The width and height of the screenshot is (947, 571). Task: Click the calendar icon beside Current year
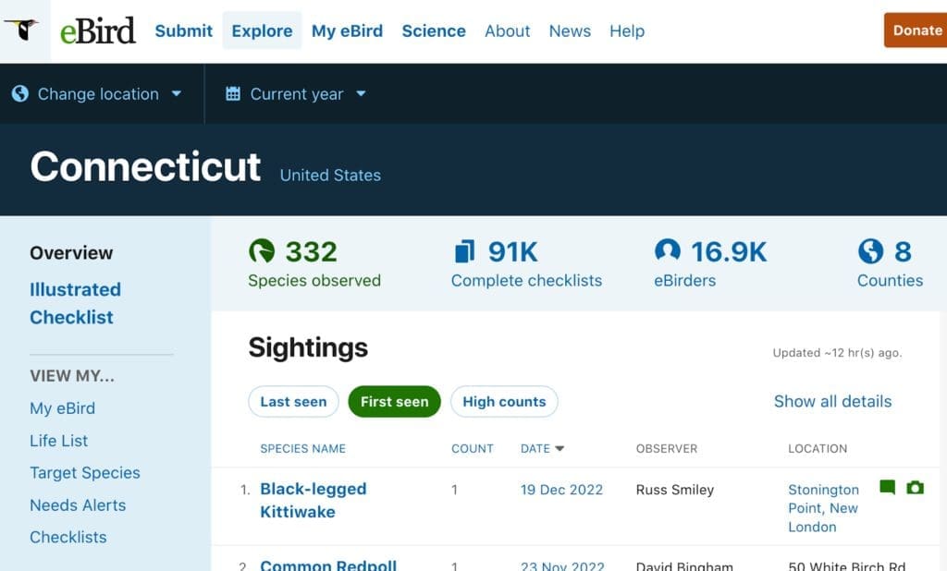click(x=233, y=93)
